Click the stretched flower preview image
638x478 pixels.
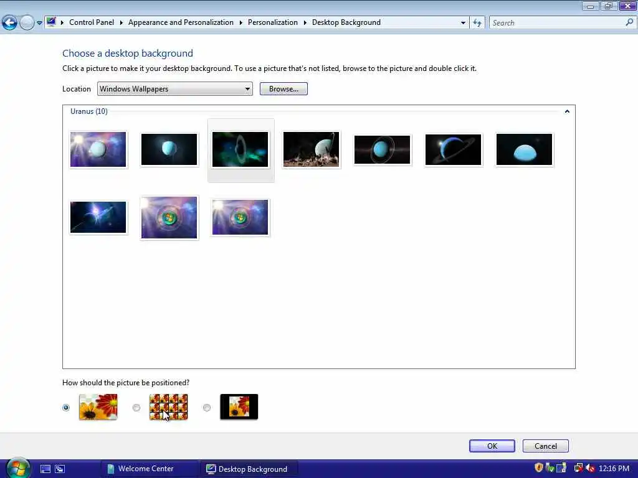click(x=98, y=406)
